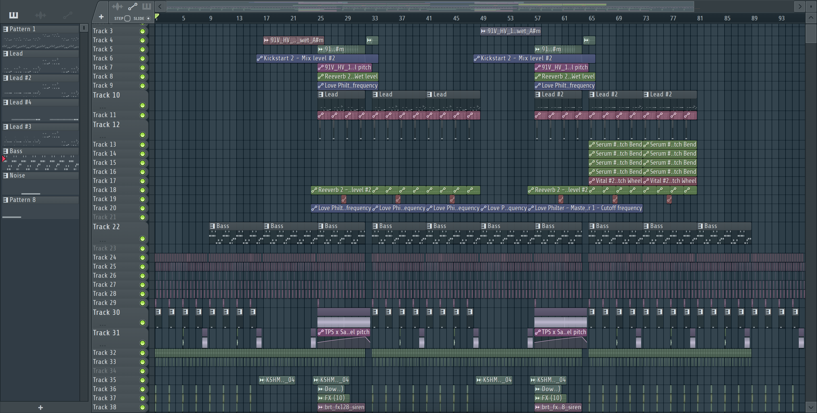Click the Vital #2 Pitch Wheel clip at bar 65
Screen dimensions: 817x413
click(616, 181)
